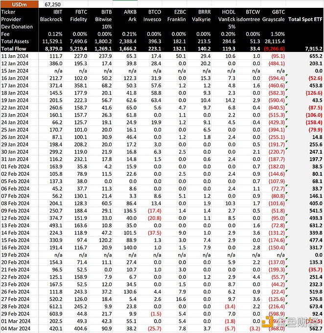Select IBIT value 520.2 on 27 Feb
The height and width of the screenshot is (333, 324).
click(56, 299)
